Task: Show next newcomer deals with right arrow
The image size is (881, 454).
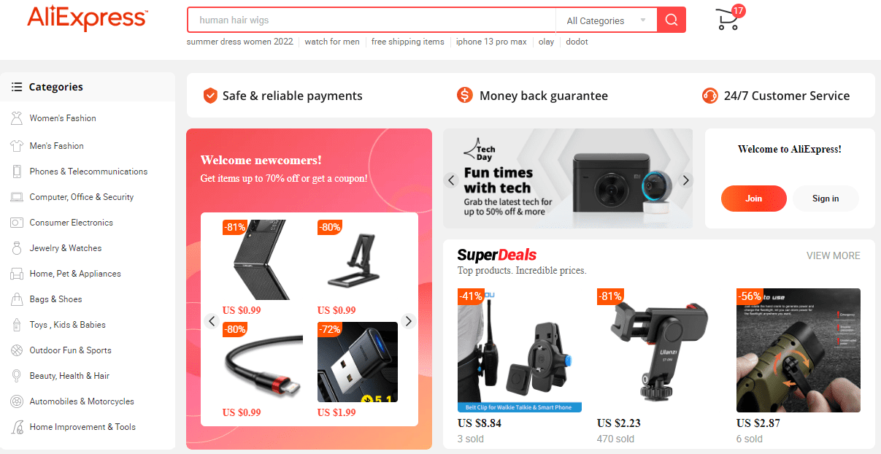Action: [x=409, y=321]
